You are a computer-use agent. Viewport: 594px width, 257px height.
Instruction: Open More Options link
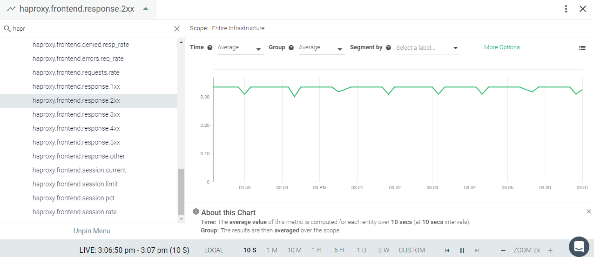click(502, 47)
